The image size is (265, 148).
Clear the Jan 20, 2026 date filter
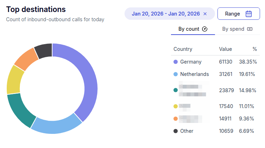coord(205,14)
